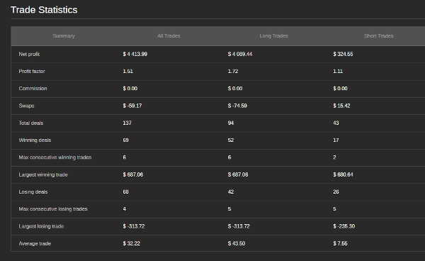425x261 pixels.
Task: Click the Largest winning trade label
Action: pyautogui.click(x=43, y=174)
